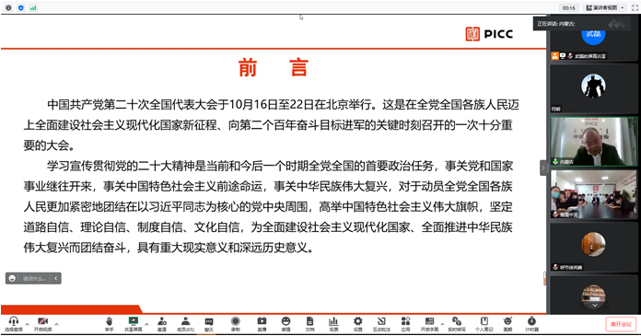Open the meeting info icon
641x336 pixels.
(x=8, y=7)
